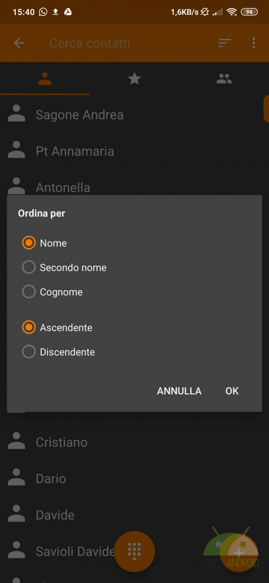Tap the back arrow icon
Viewport: 269px width, 583px height.
tap(19, 43)
